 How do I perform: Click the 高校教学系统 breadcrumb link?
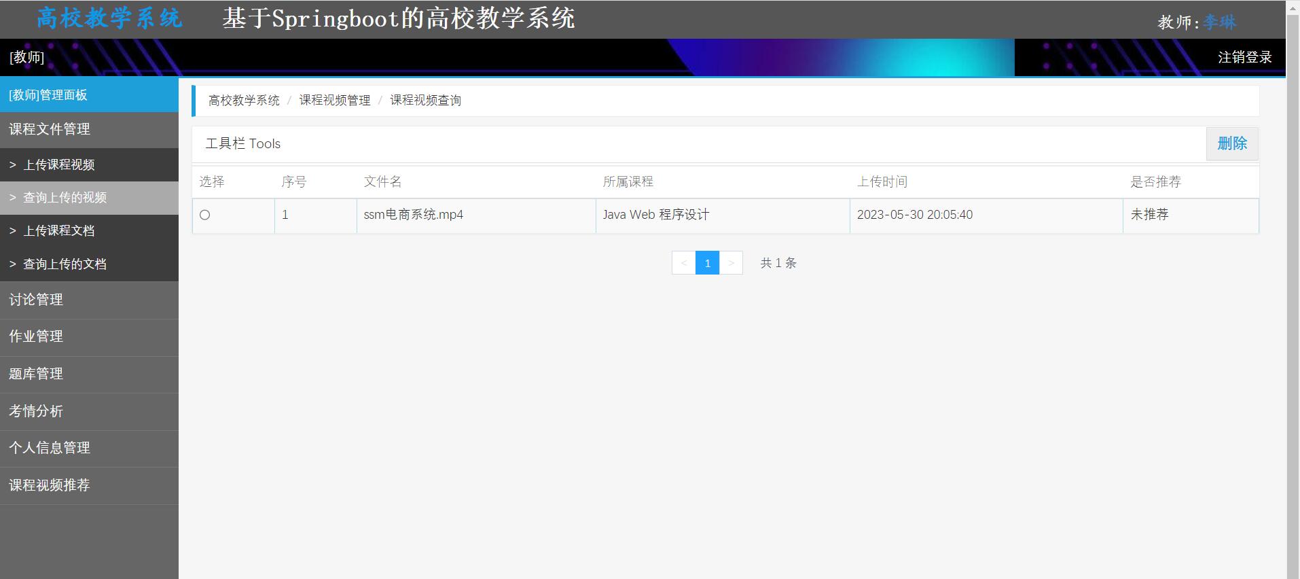[244, 101]
